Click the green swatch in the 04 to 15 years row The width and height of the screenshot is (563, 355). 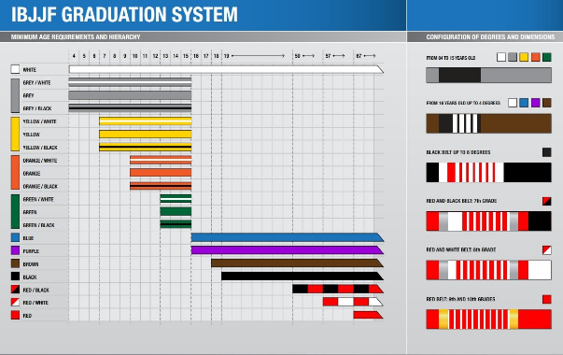point(547,57)
